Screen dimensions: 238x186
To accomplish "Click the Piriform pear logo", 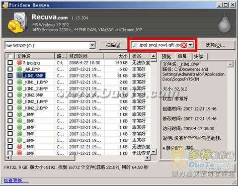I will pyautogui.click(x=224, y=23).
